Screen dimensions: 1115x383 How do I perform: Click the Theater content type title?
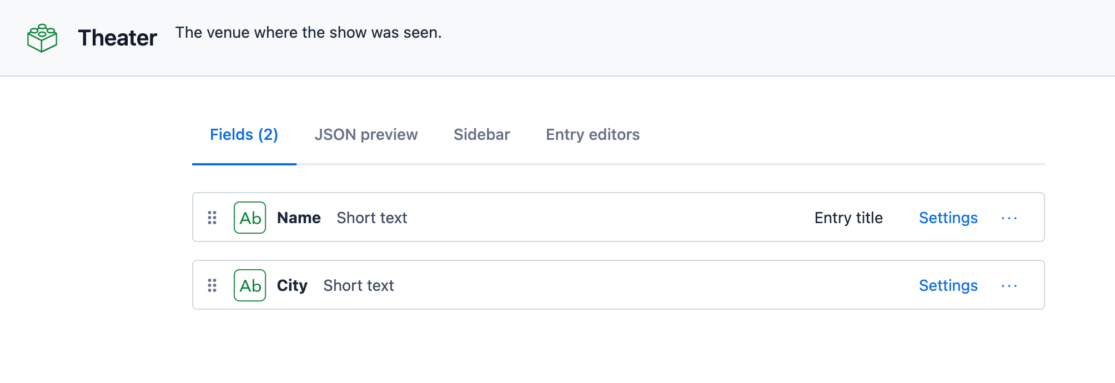117,38
